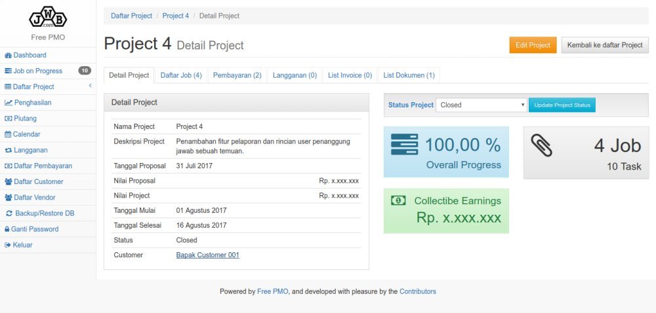Image resolution: width=656 pixels, height=313 pixels.
Task: Click the Penghasilan chart icon
Action: (8, 103)
